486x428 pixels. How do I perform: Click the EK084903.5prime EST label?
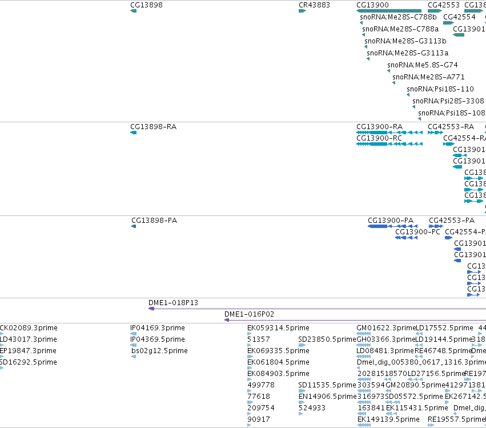(x=278, y=374)
